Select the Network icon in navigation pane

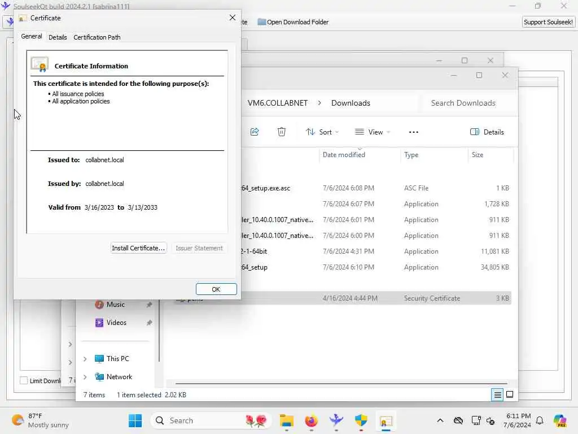99,377
